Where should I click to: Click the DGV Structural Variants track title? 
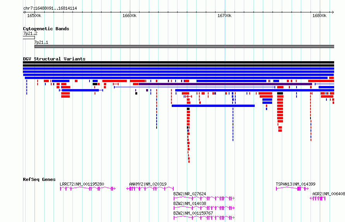click(x=54, y=59)
